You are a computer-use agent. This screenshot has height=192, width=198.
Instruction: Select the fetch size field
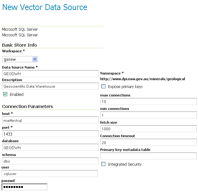148,129
